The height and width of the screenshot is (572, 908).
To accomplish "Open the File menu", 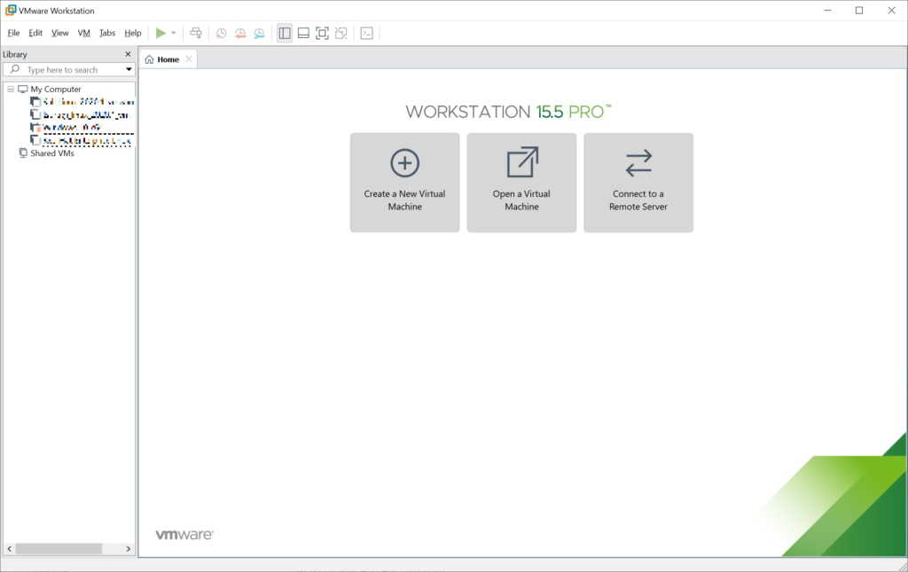I will (x=13, y=33).
